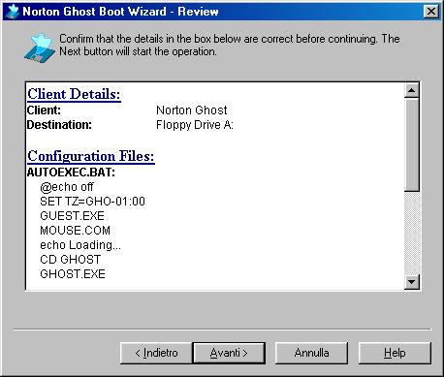The image size is (444, 377).
Task: Click the vertical scrollbar thumb
Action: coord(412,144)
